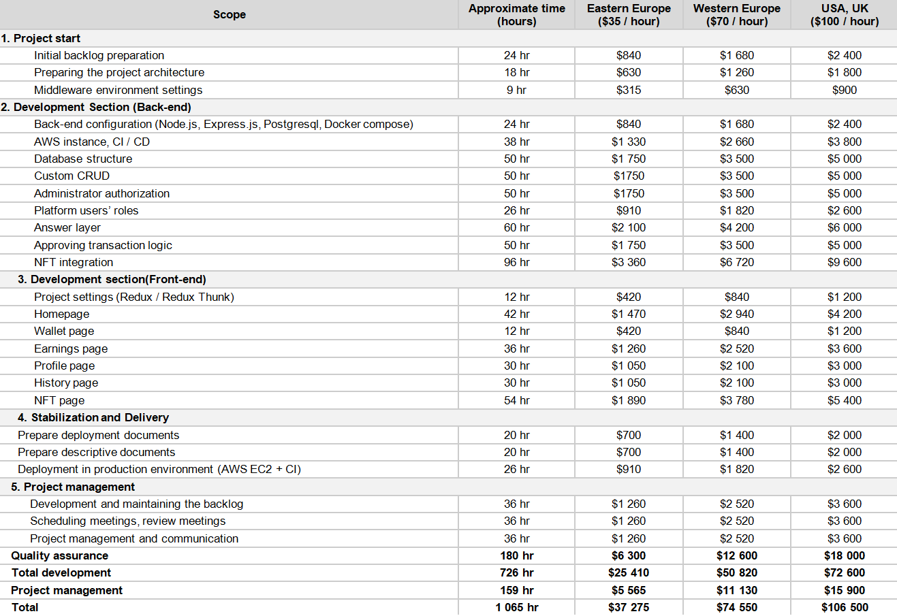Screen dimensions: 897x616
Task: Select the Western Europe ($70 / hour) header
Action: tap(736, 14)
